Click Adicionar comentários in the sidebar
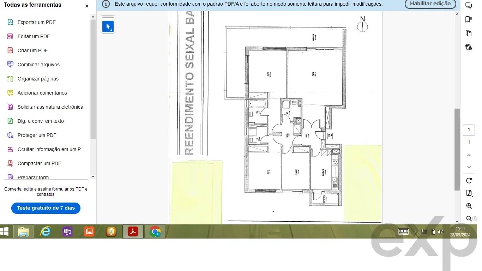Image resolution: width=482 pixels, height=271 pixels. click(x=42, y=93)
